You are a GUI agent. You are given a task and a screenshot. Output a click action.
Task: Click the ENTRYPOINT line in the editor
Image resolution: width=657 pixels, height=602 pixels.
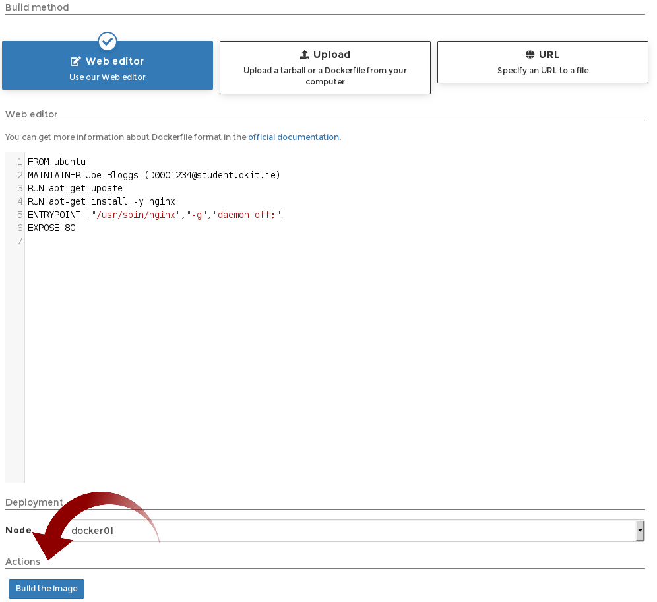tap(156, 215)
